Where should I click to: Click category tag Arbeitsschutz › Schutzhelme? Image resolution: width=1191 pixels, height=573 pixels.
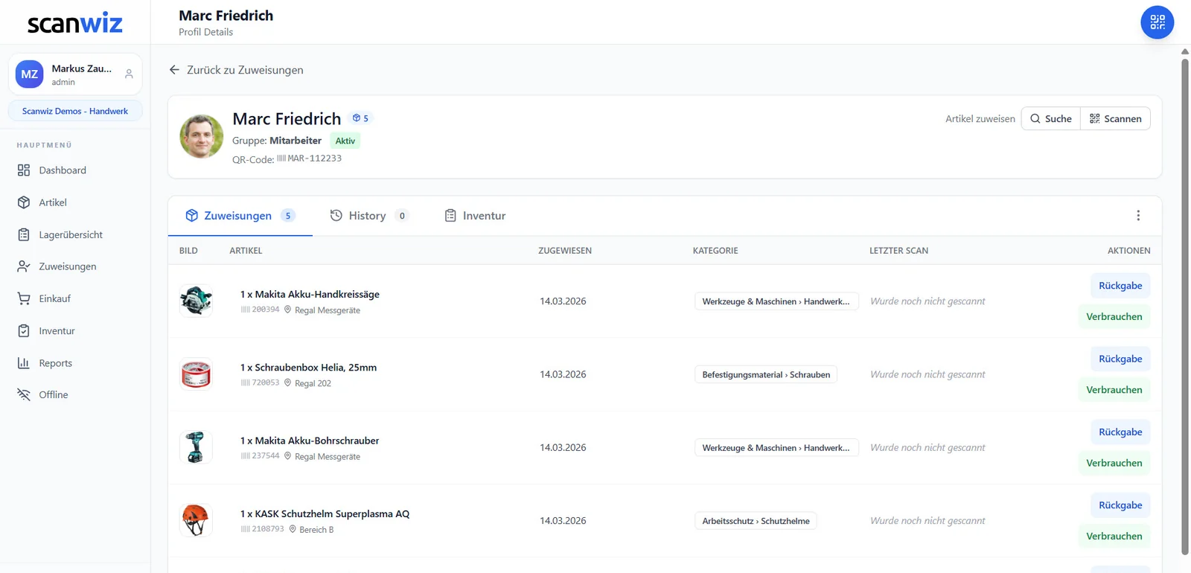click(x=756, y=521)
